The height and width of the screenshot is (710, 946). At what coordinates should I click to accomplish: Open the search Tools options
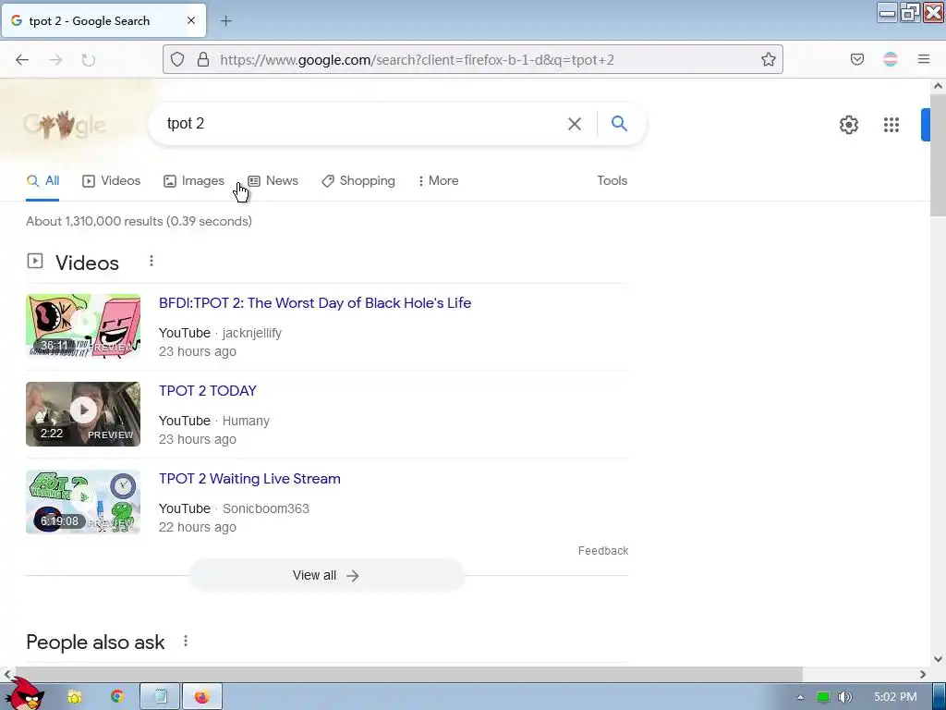pos(612,180)
